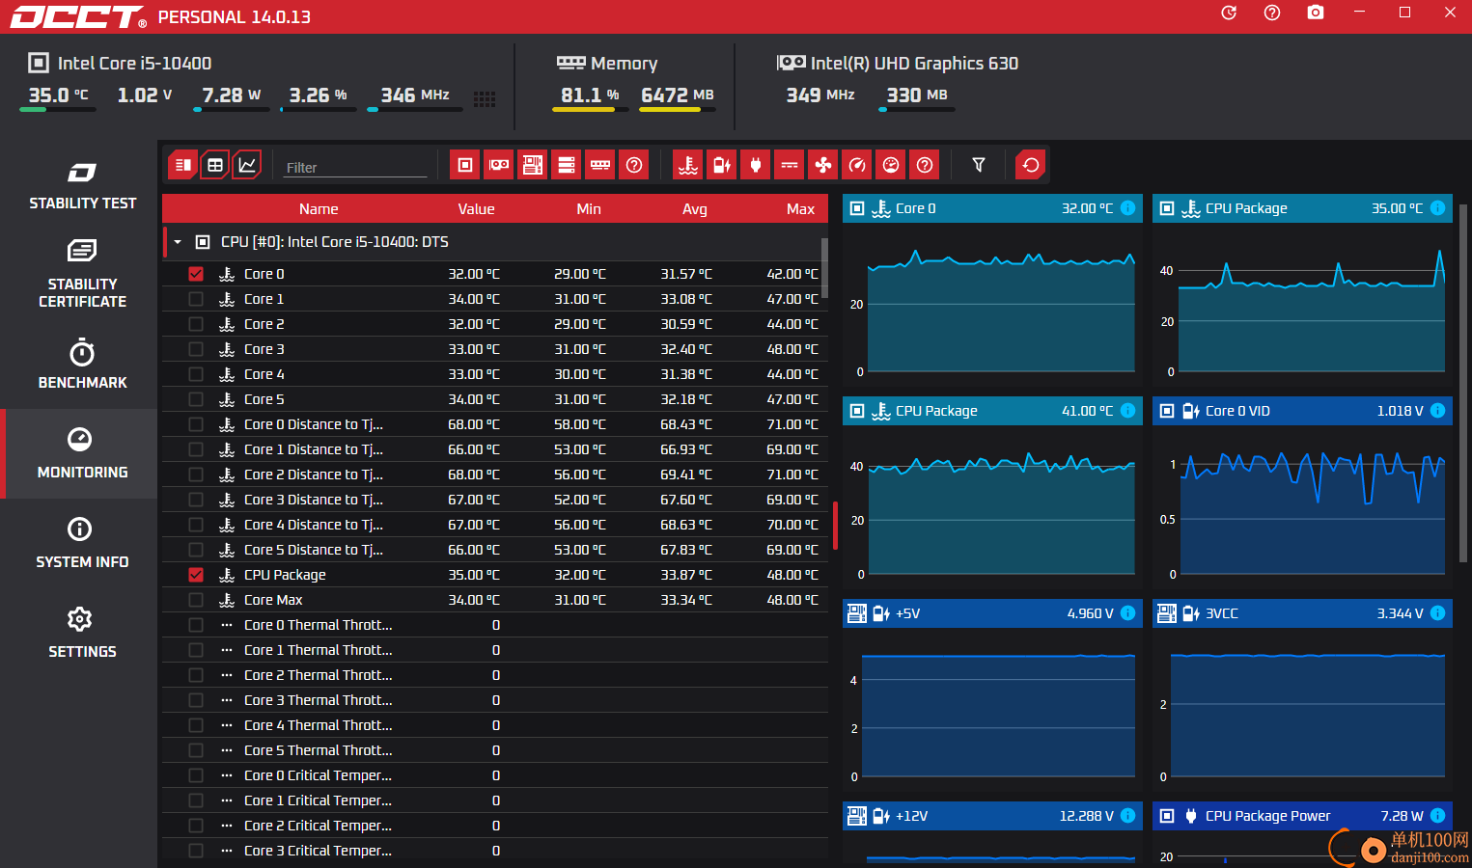
Task: Check for updates in the title bar
Action: 1229,13
